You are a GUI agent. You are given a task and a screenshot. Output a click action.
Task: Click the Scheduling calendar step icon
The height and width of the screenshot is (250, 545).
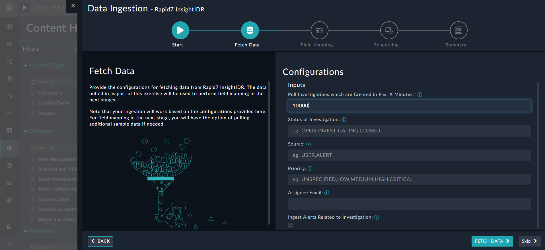click(x=389, y=30)
